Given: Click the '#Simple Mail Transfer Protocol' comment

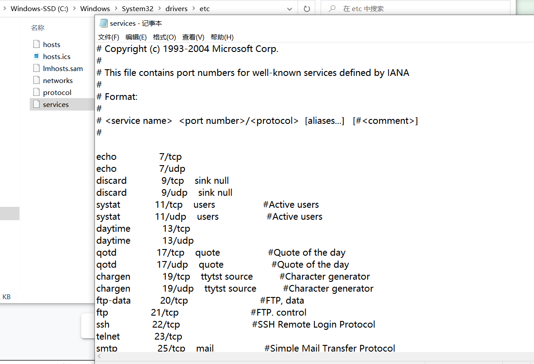Looking at the screenshot, I should pos(330,348).
